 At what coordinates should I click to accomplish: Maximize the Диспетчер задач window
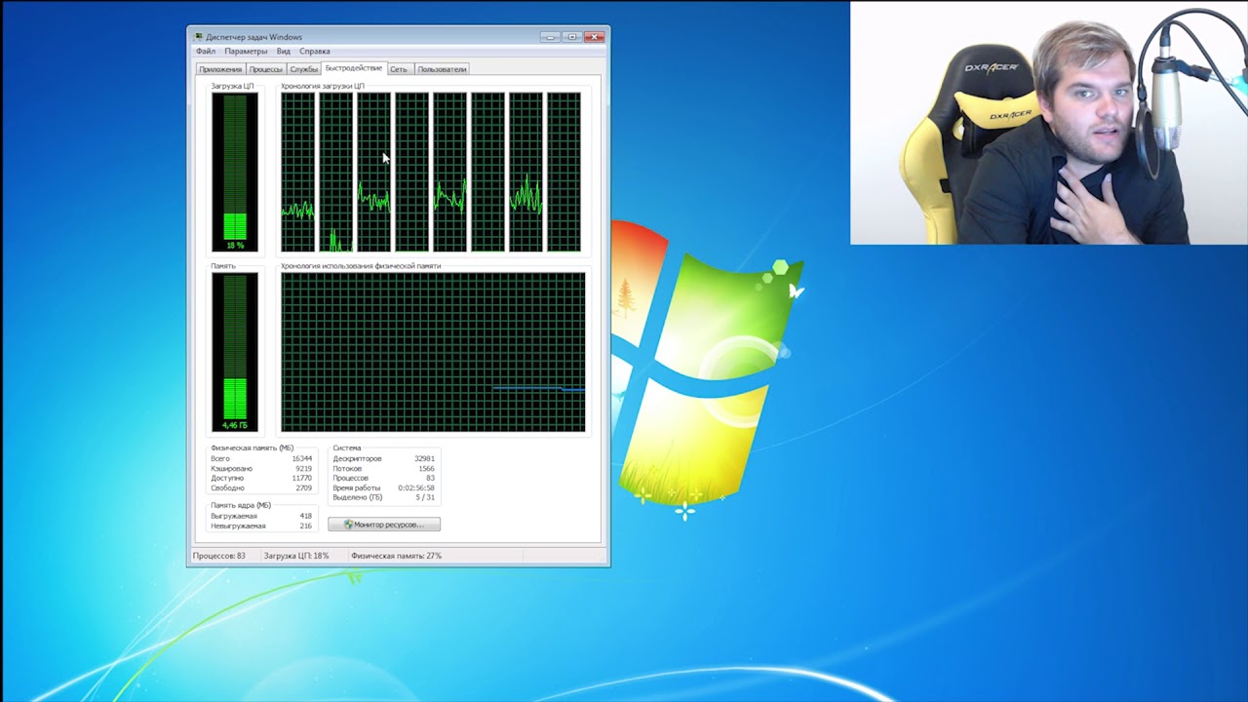click(x=572, y=37)
